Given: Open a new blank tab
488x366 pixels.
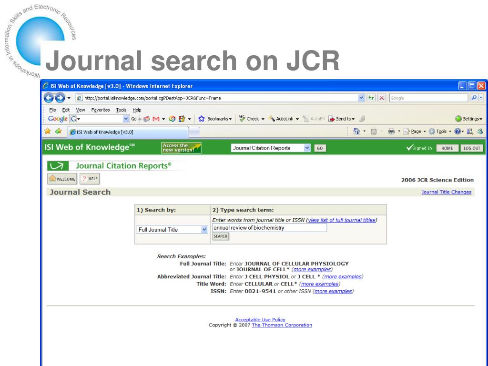Looking at the screenshot, I should click(x=194, y=132).
